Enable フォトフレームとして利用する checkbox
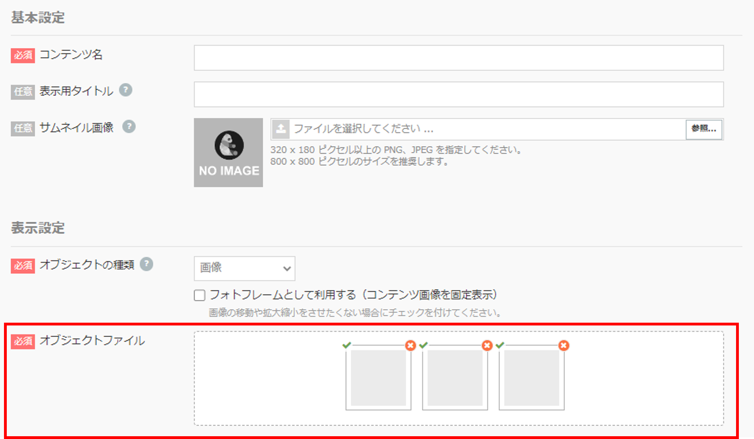Viewport: 754px width, 439px height. 200,295
